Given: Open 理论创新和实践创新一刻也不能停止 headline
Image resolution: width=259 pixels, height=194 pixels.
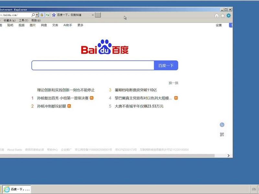Looking at the screenshot, I should click(x=66, y=90).
